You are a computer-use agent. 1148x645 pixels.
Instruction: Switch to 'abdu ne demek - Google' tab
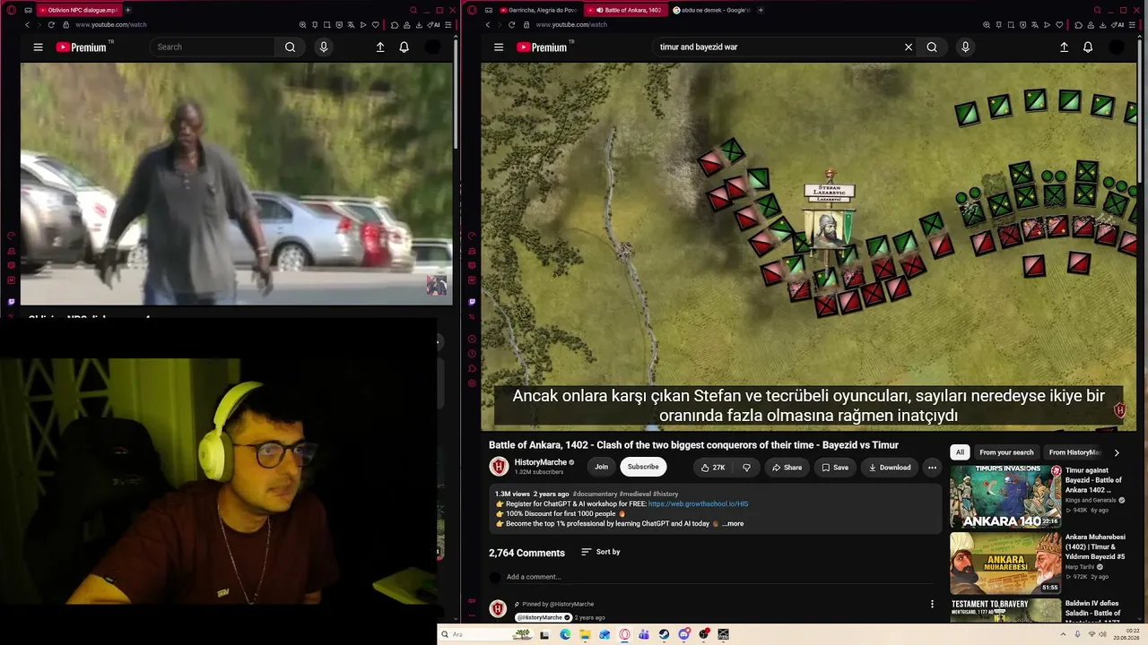710,10
